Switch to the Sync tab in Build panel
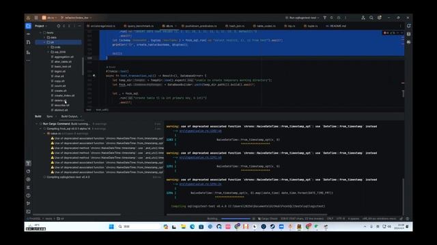The width and height of the screenshot is (437, 245). (x=50, y=116)
